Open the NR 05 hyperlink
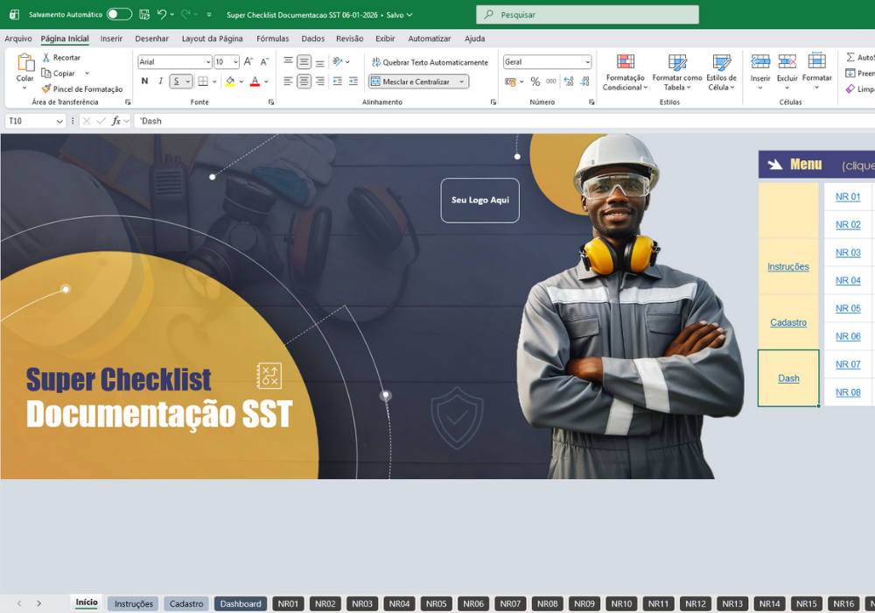 pyautogui.click(x=848, y=308)
